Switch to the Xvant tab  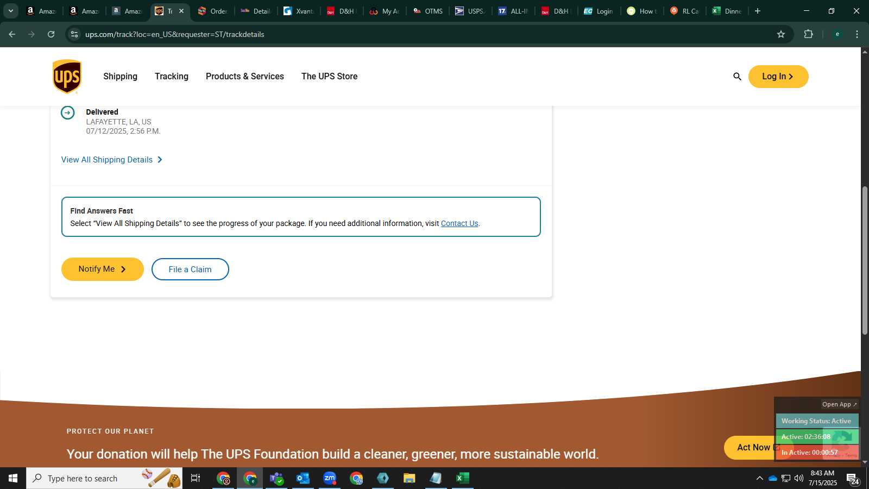tap(299, 11)
